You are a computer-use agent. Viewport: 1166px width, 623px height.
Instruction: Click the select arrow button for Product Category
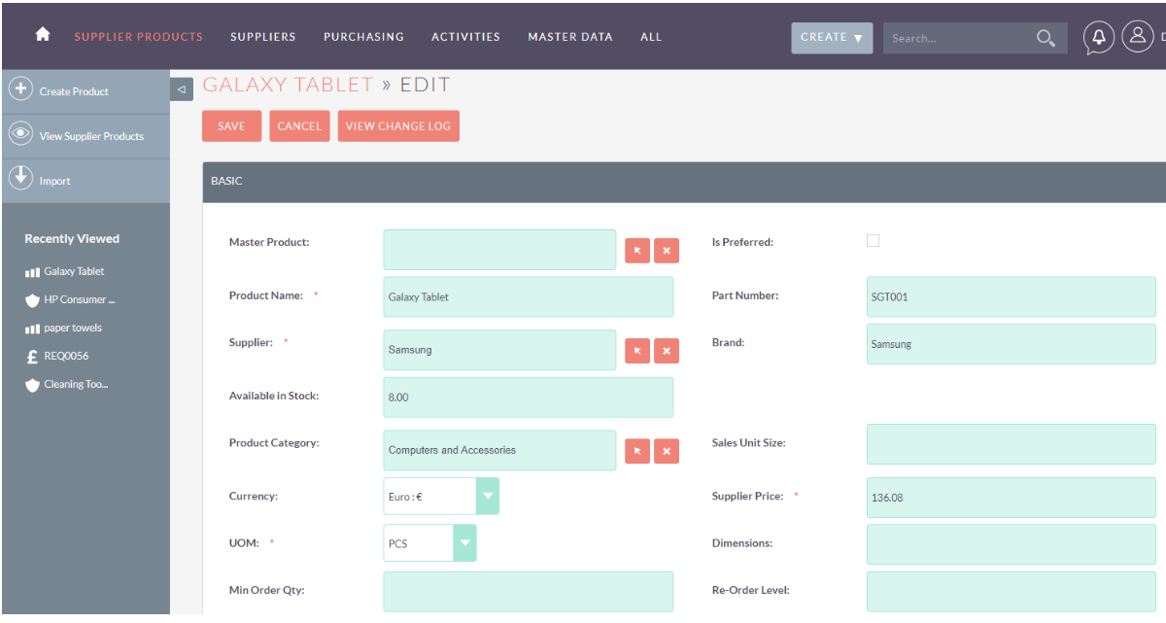637,451
